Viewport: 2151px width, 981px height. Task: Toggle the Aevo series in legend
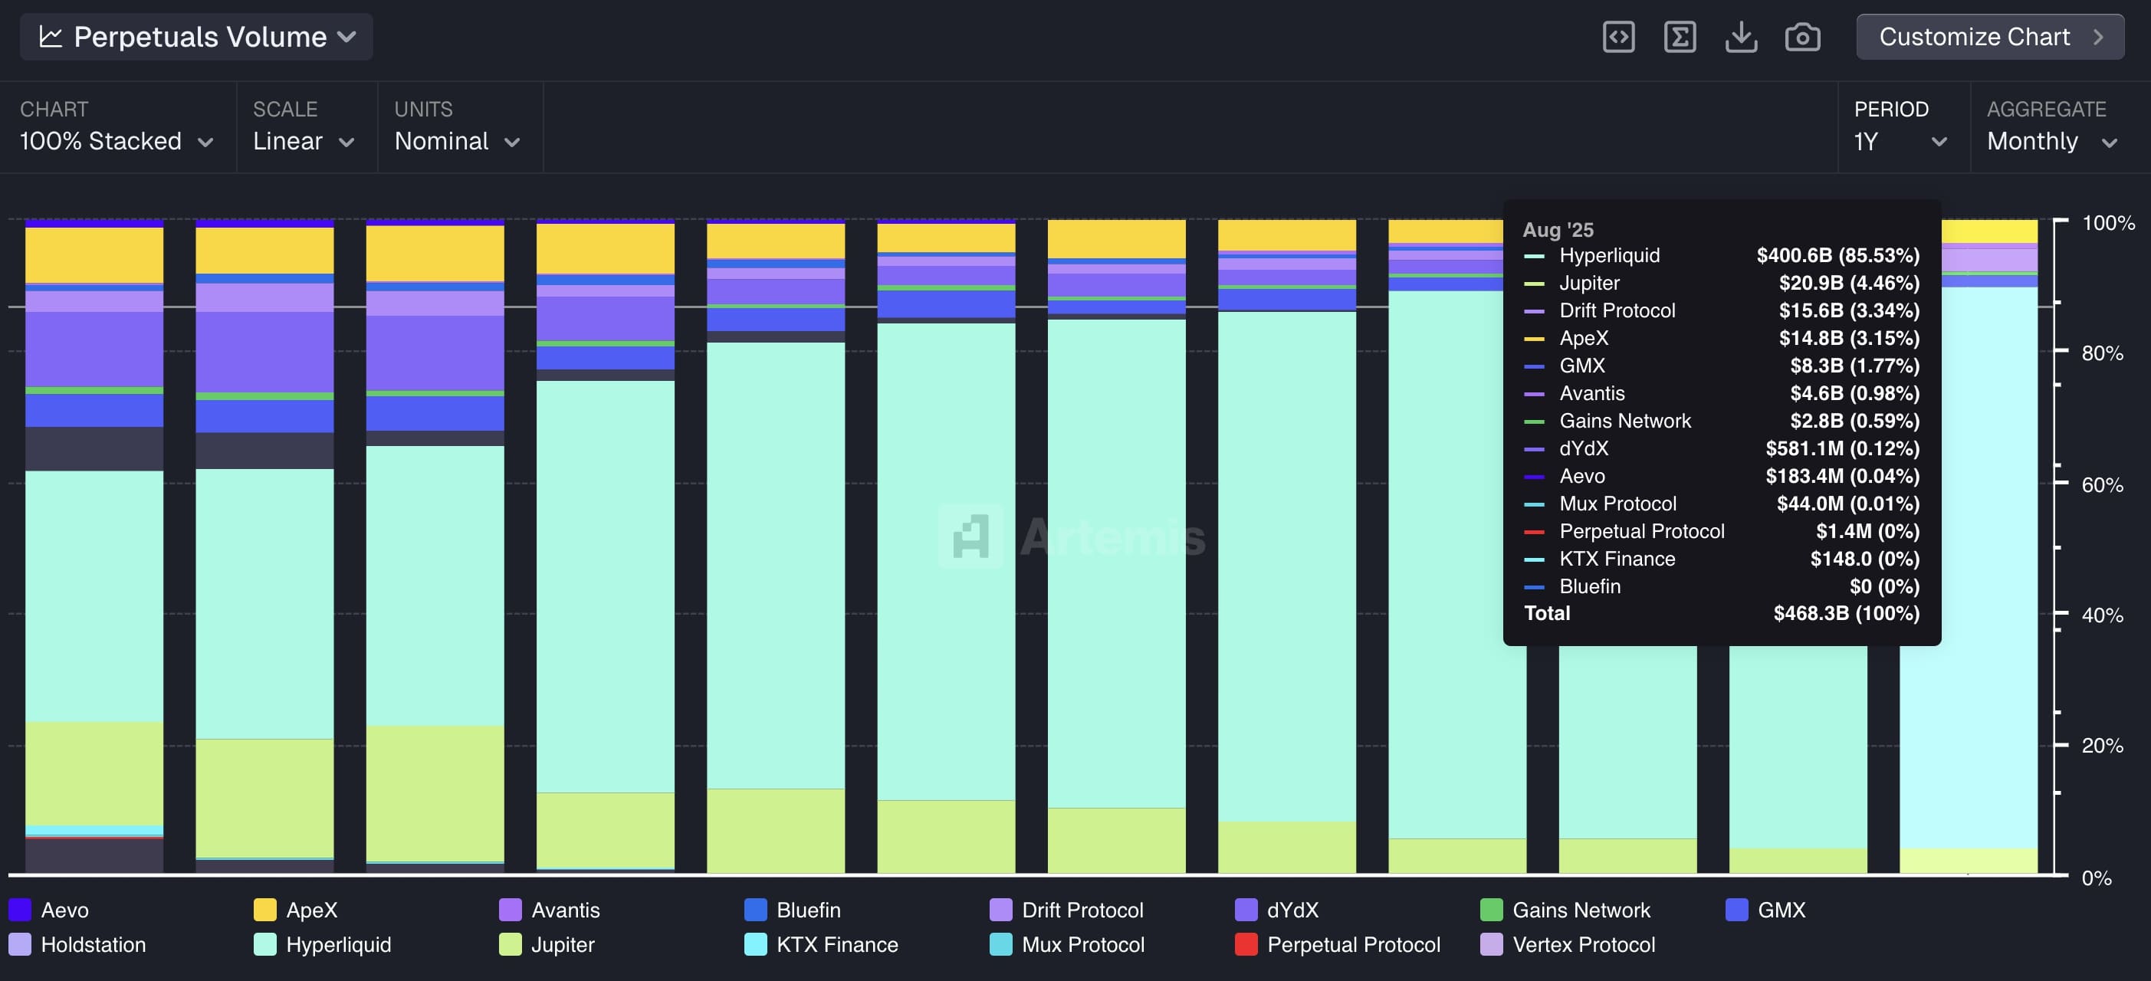pyautogui.click(x=48, y=909)
